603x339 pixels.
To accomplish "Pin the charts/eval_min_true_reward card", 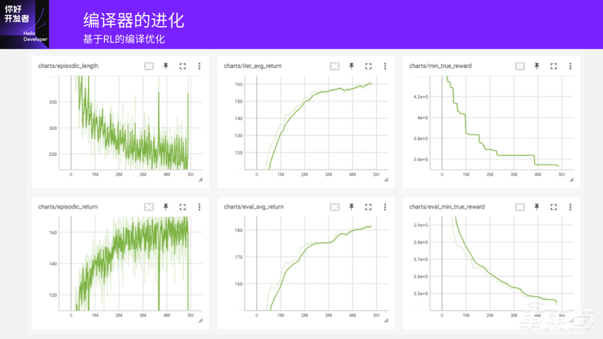I will [x=537, y=207].
